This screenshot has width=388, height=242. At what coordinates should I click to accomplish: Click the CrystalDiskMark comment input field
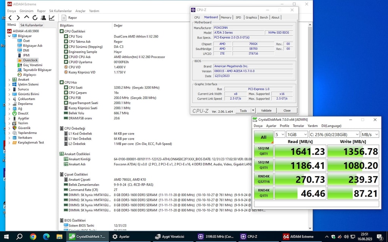[316, 204]
